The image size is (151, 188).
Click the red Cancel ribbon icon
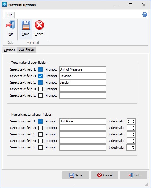(x=39, y=25)
